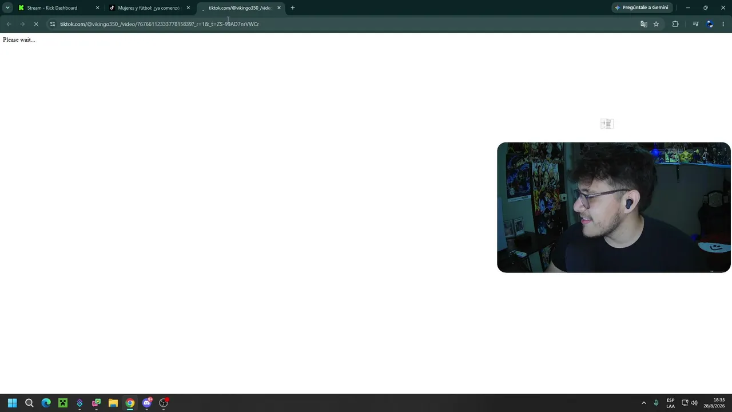The height and width of the screenshot is (412, 732).
Task: Open File Explorer from the taskbar
Action: 113,403
